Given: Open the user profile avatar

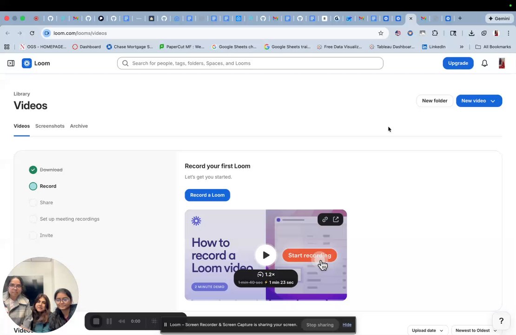Looking at the screenshot, I should pos(502,63).
